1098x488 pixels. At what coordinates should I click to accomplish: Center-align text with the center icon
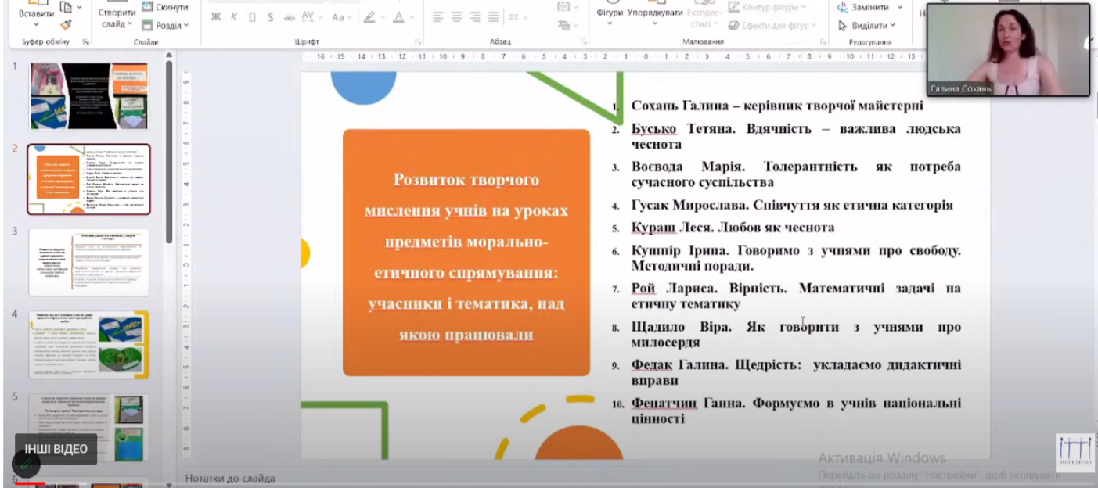[x=455, y=17]
